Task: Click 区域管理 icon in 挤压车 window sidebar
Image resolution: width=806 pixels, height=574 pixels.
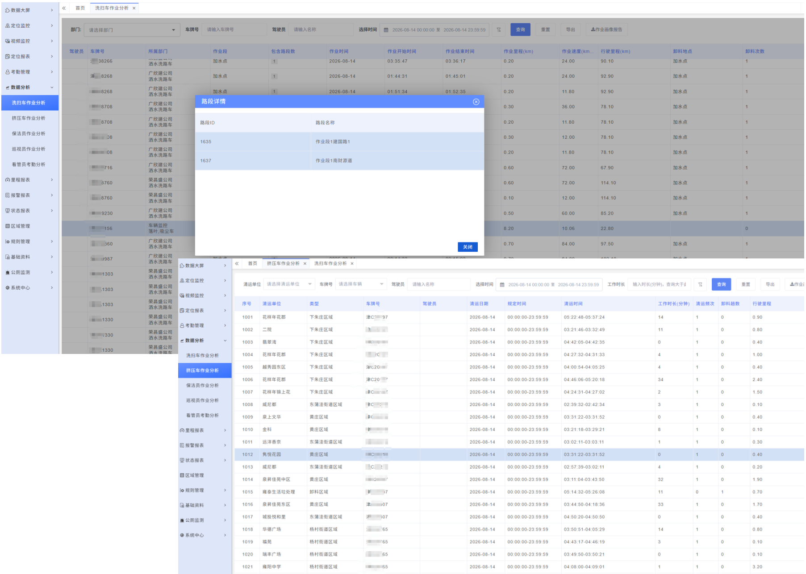Action: click(182, 475)
